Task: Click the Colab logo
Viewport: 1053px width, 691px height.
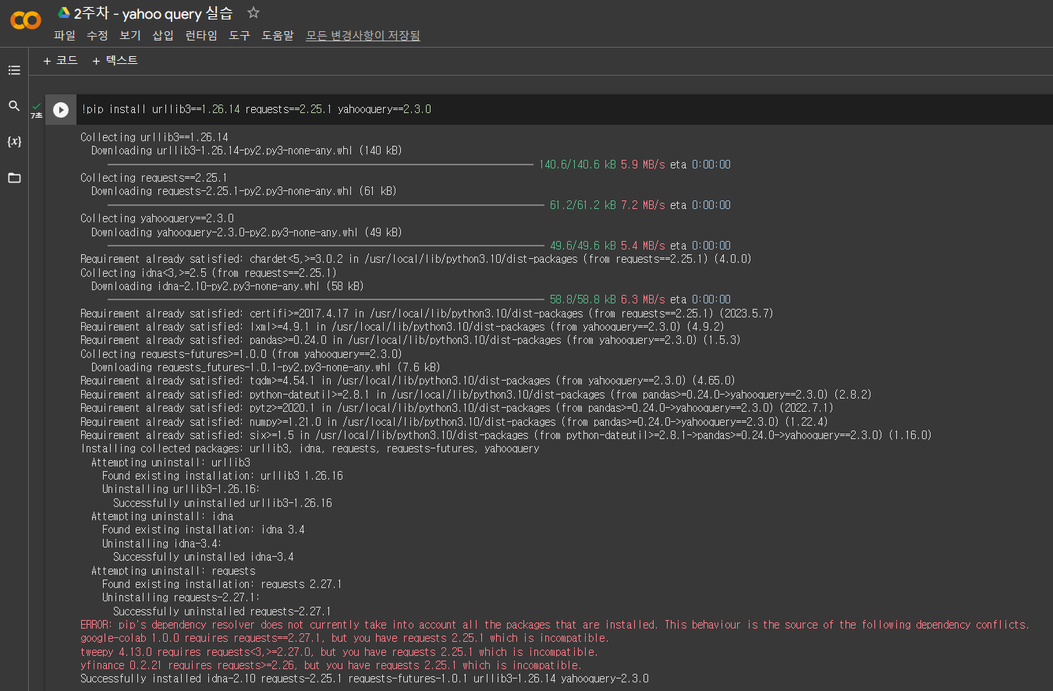Action: (x=26, y=19)
